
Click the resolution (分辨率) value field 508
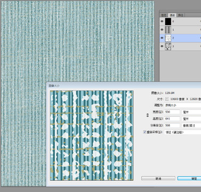tap(172, 125)
